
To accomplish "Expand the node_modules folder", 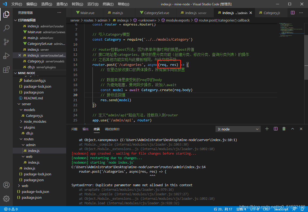I will point(35,121).
